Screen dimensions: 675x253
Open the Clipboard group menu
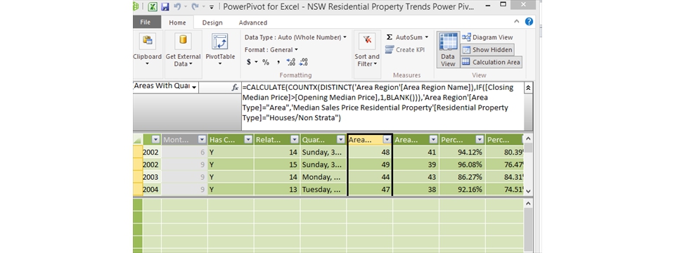pyautogui.click(x=147, y=49)
